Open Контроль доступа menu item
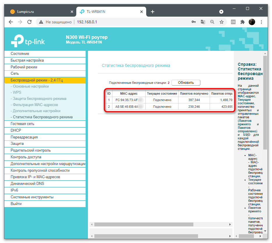272x243 pixels. [x=45, y=157]
